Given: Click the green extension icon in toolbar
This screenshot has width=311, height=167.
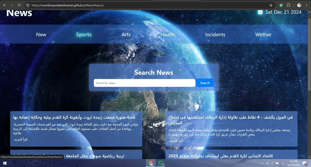Looking at the screenshot, I should tap(281, 5).
